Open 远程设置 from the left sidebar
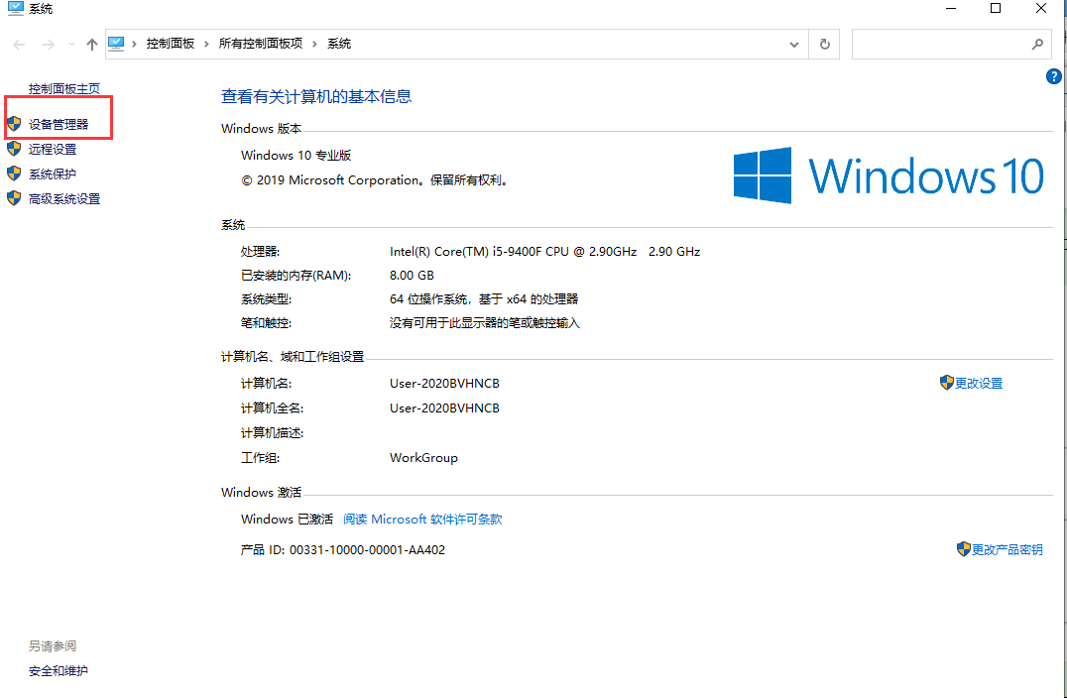Viewport: 1067px width, 698px height. [53, 150]
